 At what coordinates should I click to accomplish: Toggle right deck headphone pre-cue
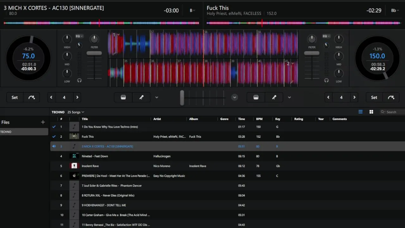click(x=327, y=80)
